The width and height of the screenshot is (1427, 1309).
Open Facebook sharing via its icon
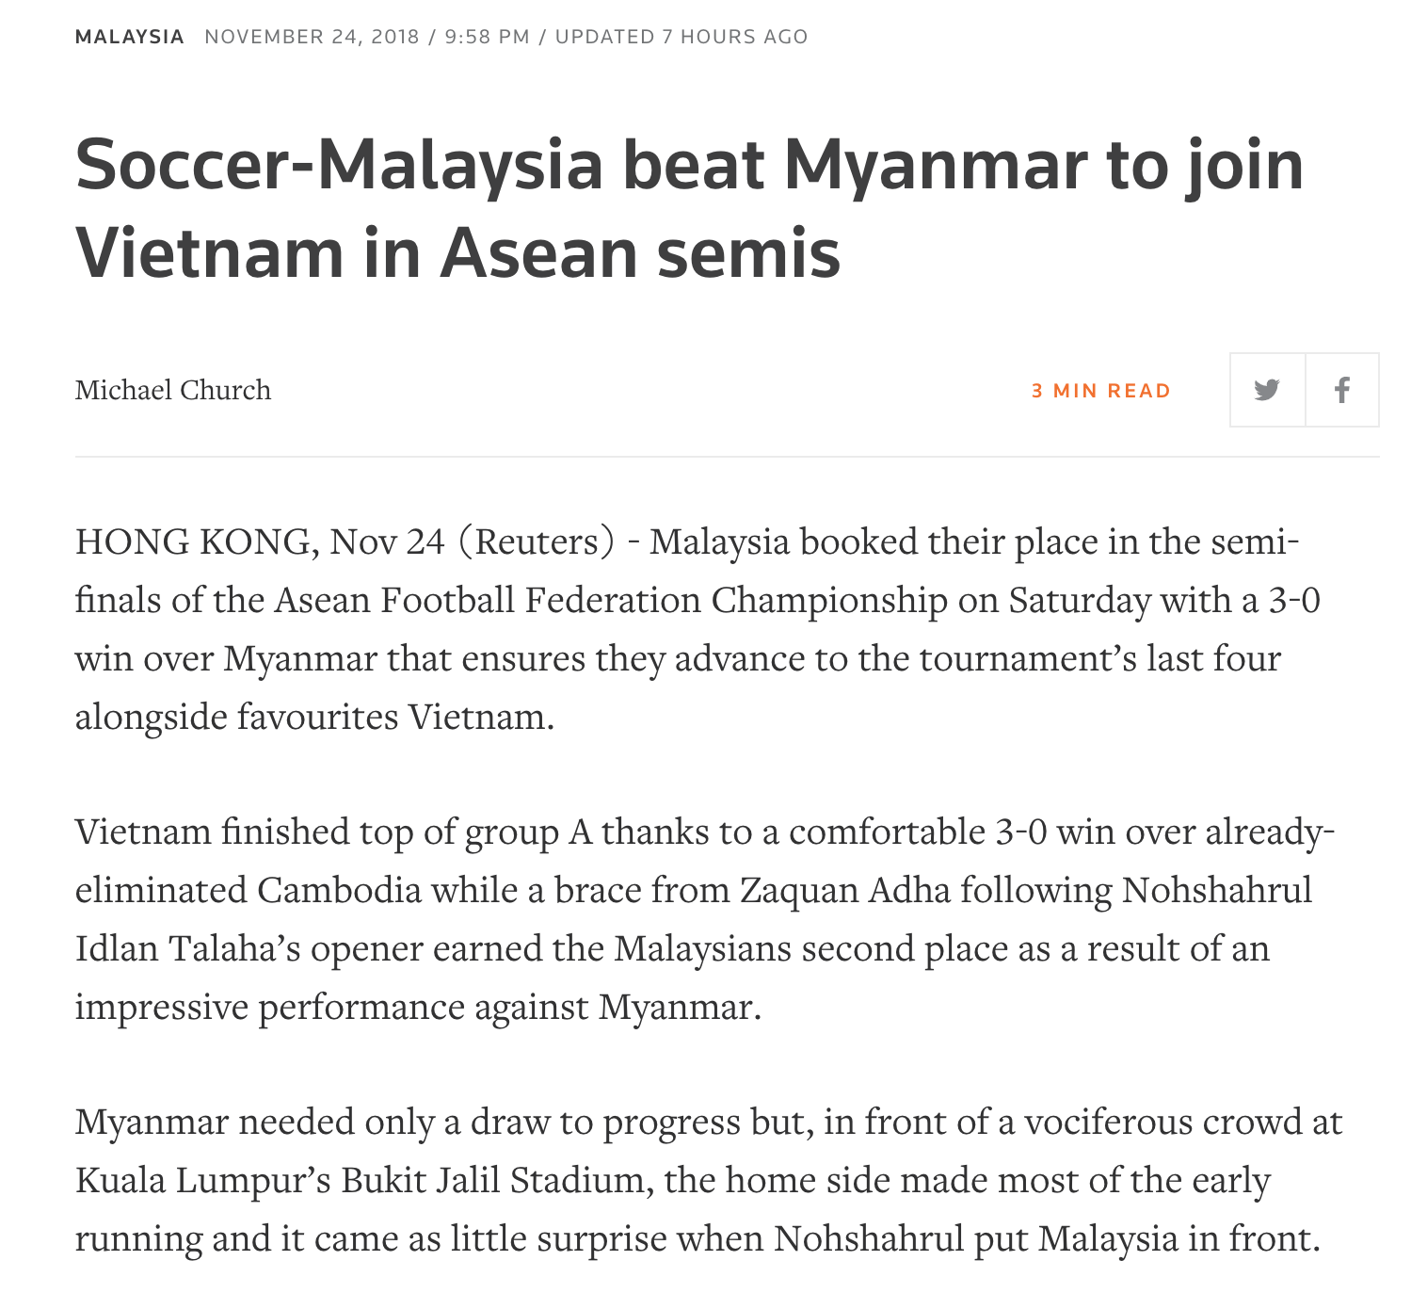(1342, 390)
